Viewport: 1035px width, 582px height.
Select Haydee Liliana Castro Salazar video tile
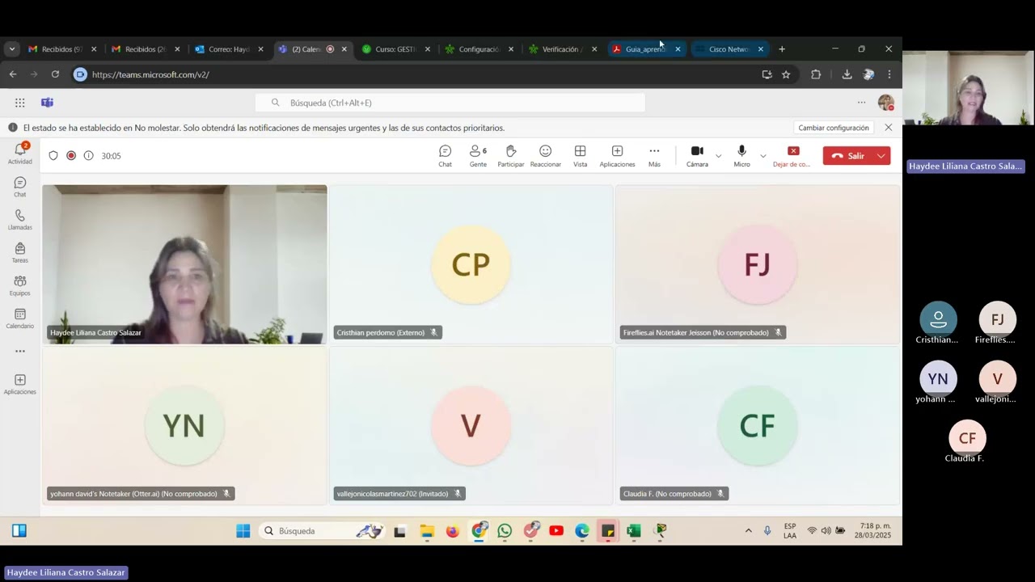(x=185, y=264)
